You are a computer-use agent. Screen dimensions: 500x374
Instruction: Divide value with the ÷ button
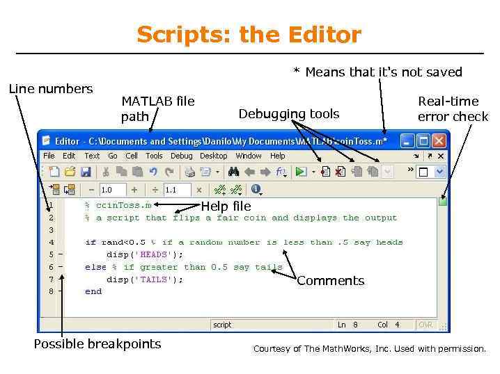155,190
